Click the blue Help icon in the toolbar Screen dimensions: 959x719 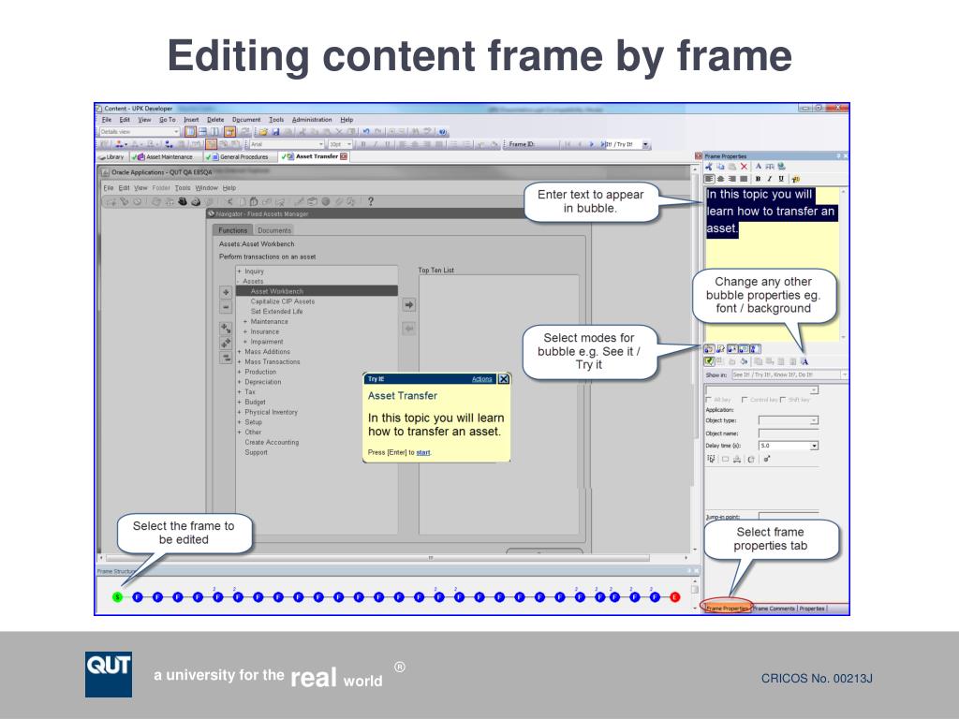(x=443, y=131)
